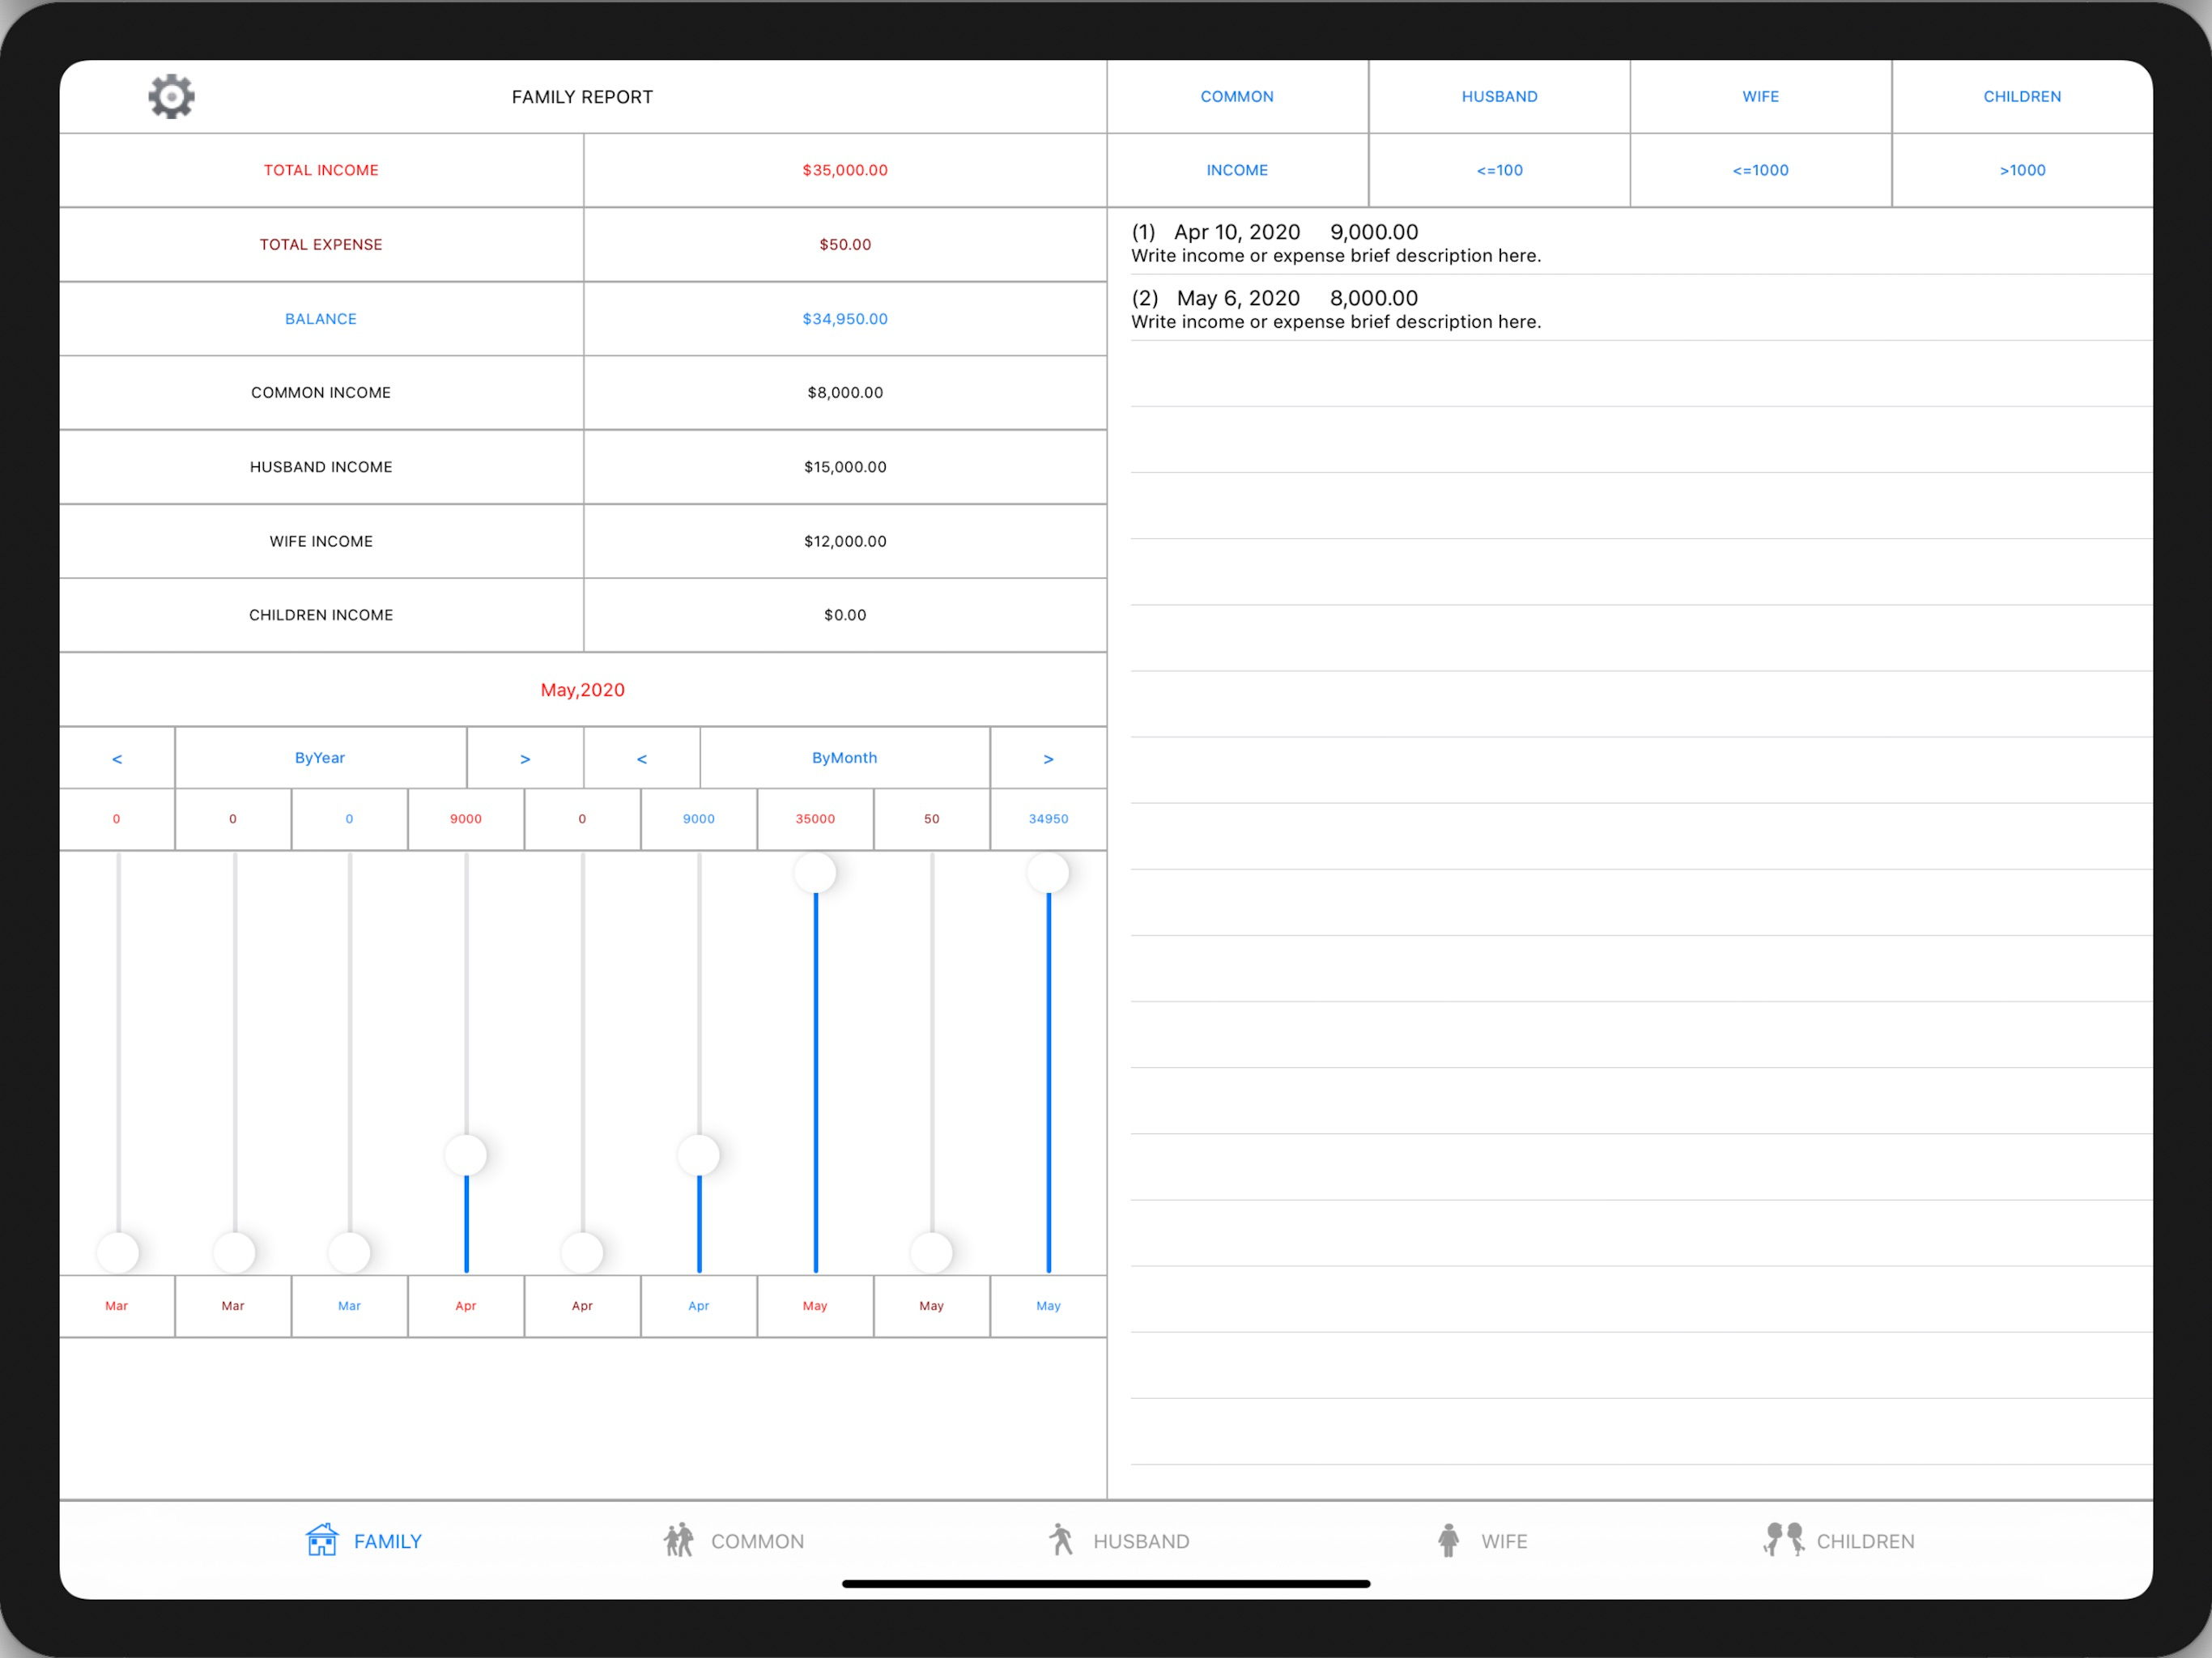This screenshot has width=2212, height=1658.
Task: Switch to the WIFE tab label at the bottom
Action: (1504, 1541)
